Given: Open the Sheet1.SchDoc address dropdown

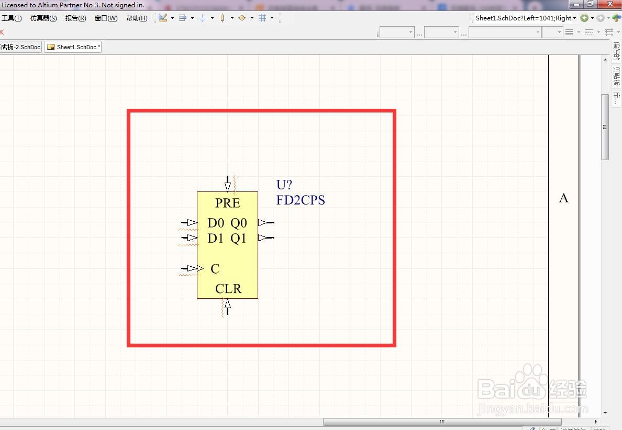Looking at the screenshot, I should click(574, 18).
